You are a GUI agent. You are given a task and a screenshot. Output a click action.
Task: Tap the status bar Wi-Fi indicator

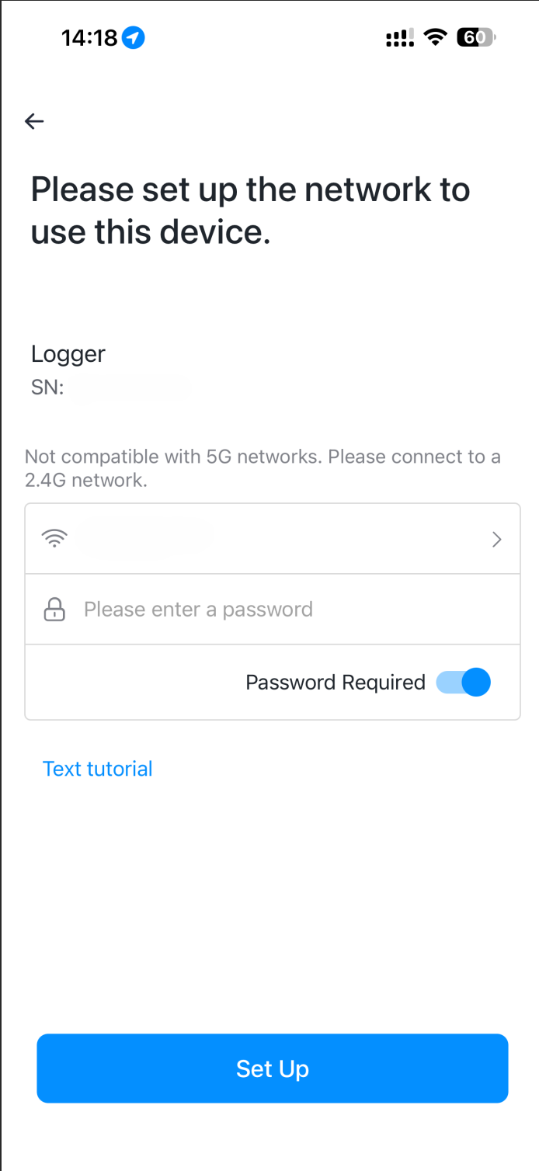pyautogui.click(x=436, y=37)
